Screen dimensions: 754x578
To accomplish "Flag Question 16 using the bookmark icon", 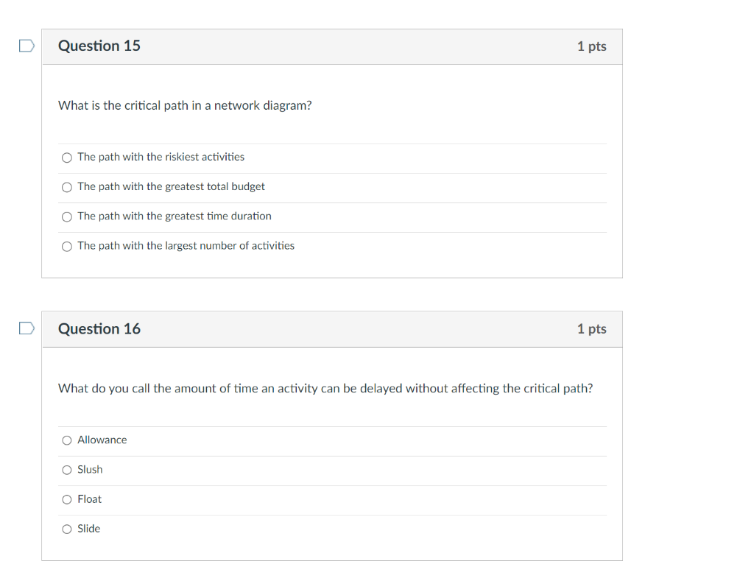I will point(27,328).
